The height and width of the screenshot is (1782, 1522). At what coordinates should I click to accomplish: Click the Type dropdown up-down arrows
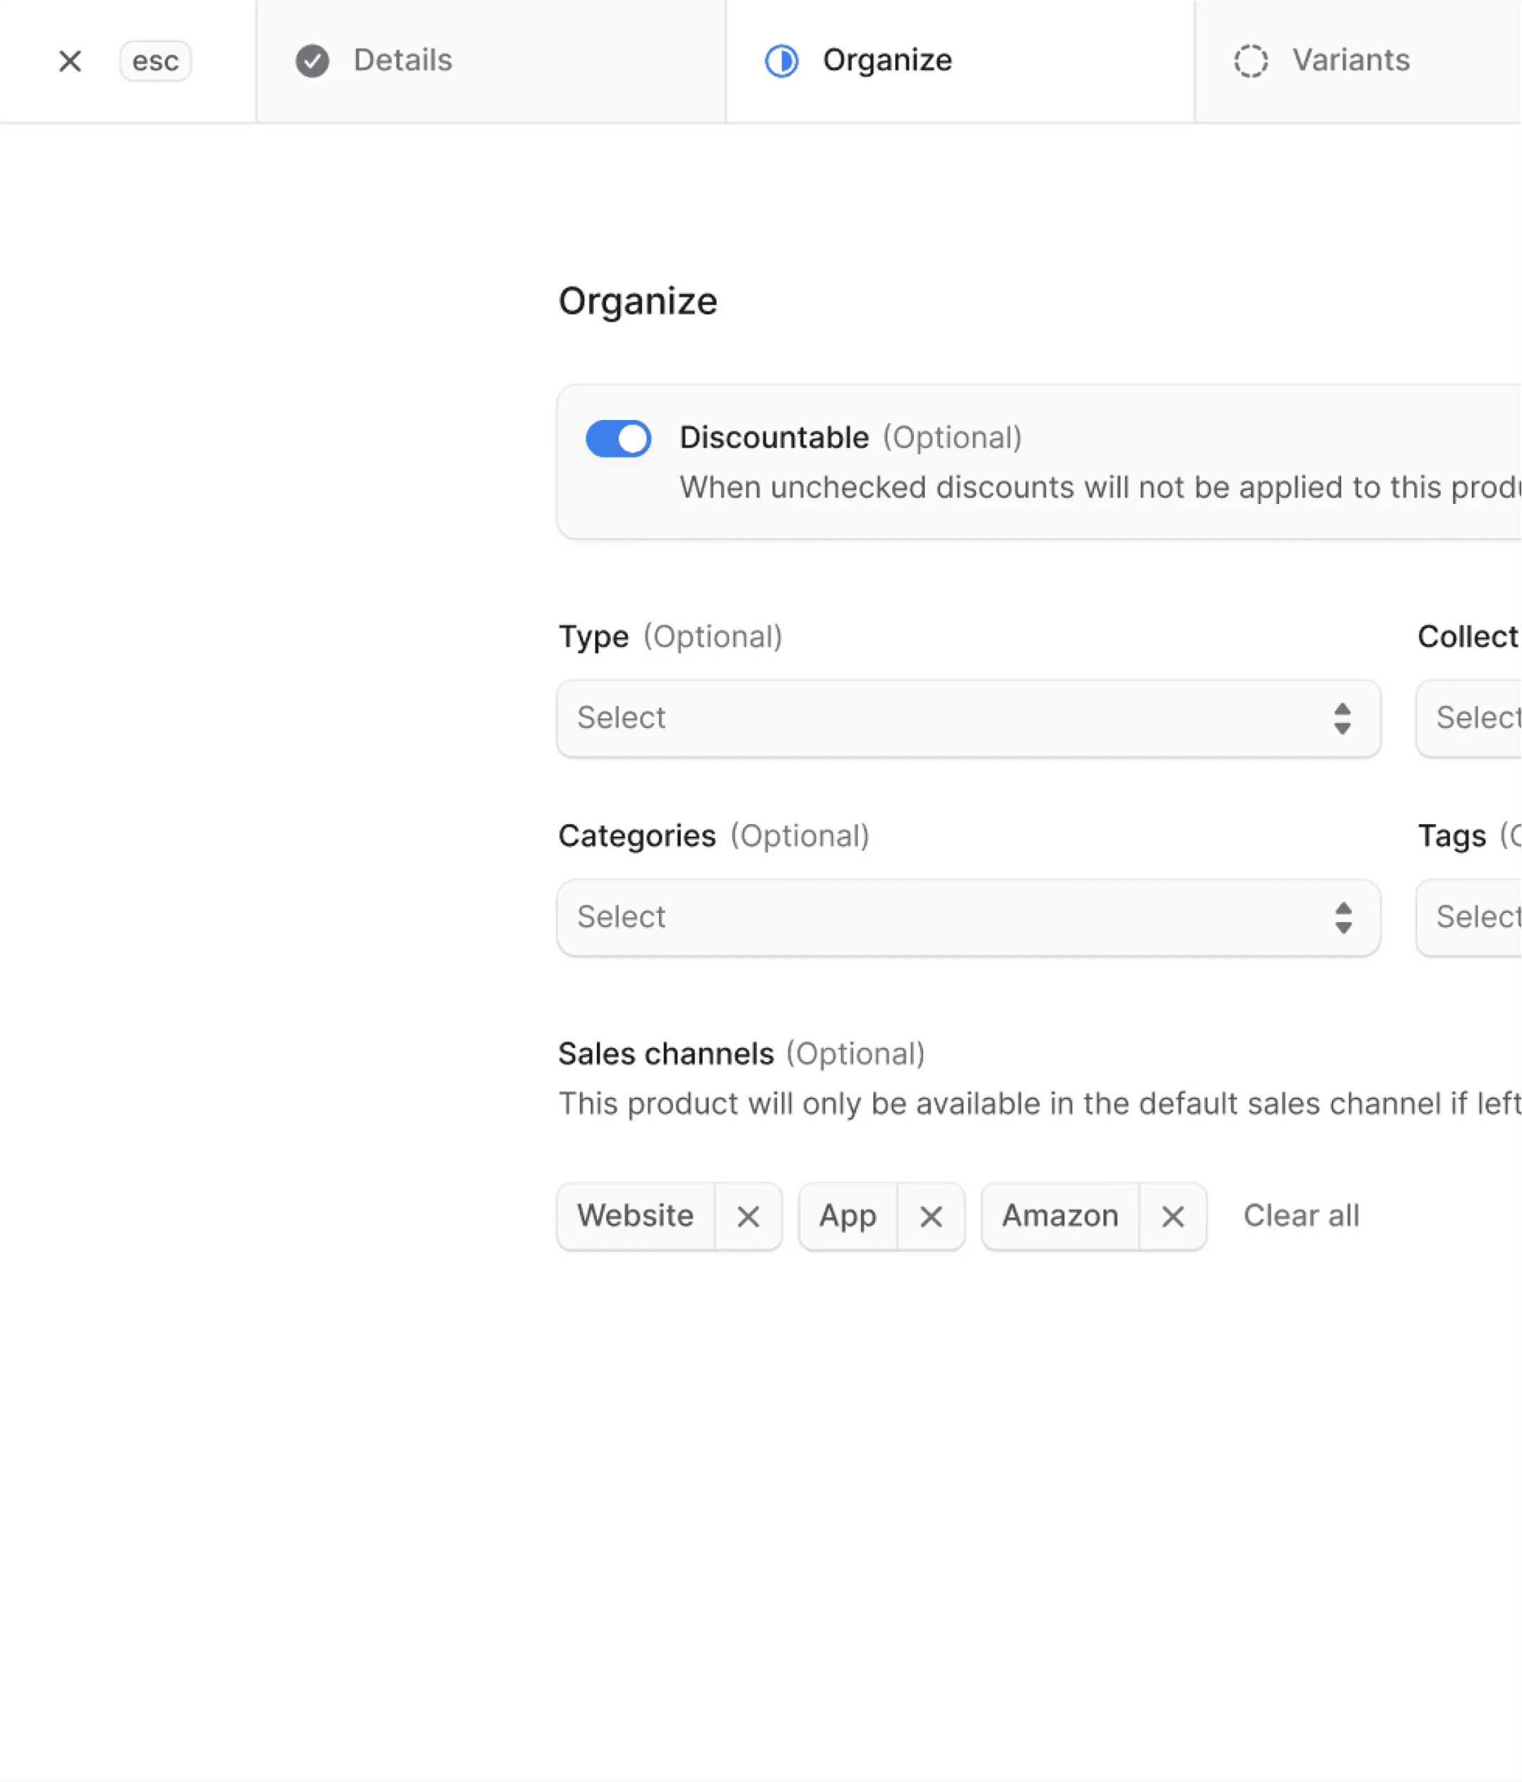pyautogui.click(x=1342, y=718)
